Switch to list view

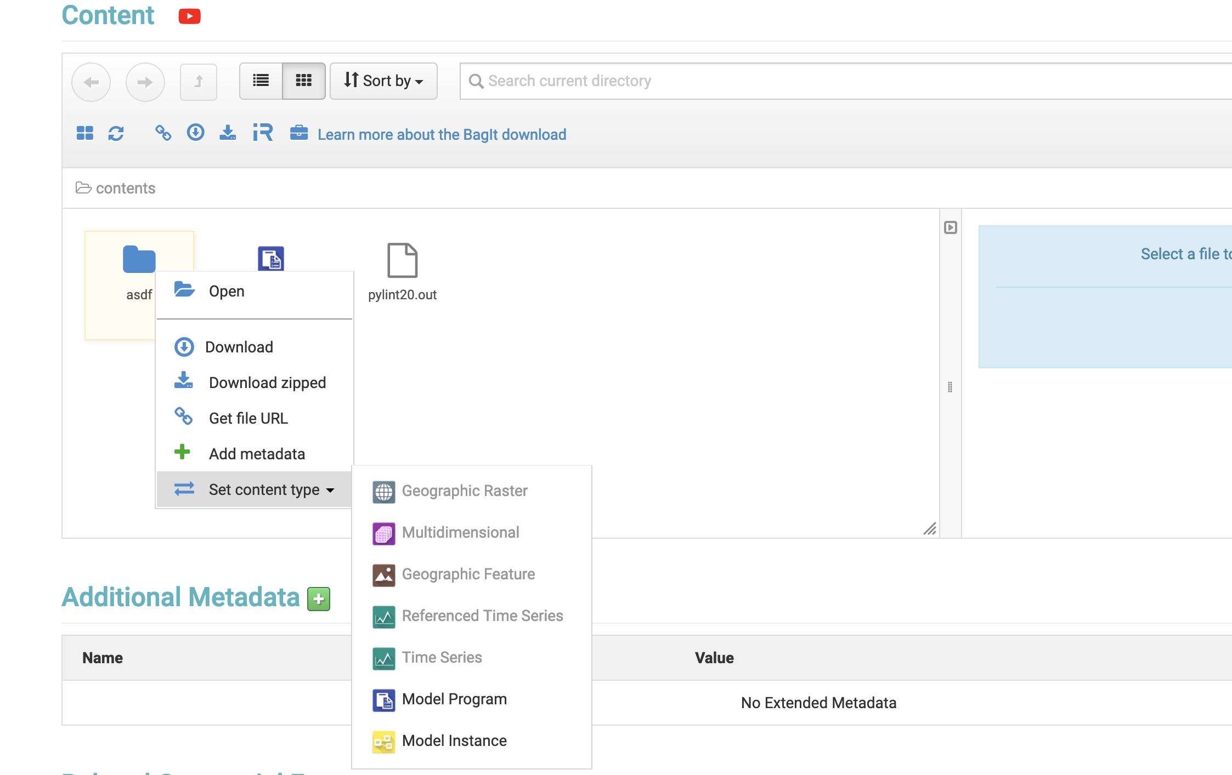(260, 81)
